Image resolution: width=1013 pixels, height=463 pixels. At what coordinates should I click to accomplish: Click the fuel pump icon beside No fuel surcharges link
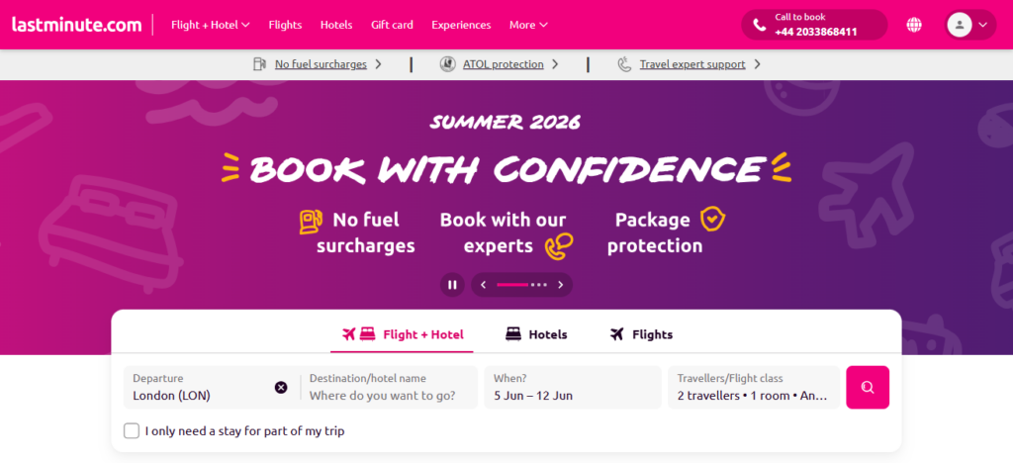point(260,64)
